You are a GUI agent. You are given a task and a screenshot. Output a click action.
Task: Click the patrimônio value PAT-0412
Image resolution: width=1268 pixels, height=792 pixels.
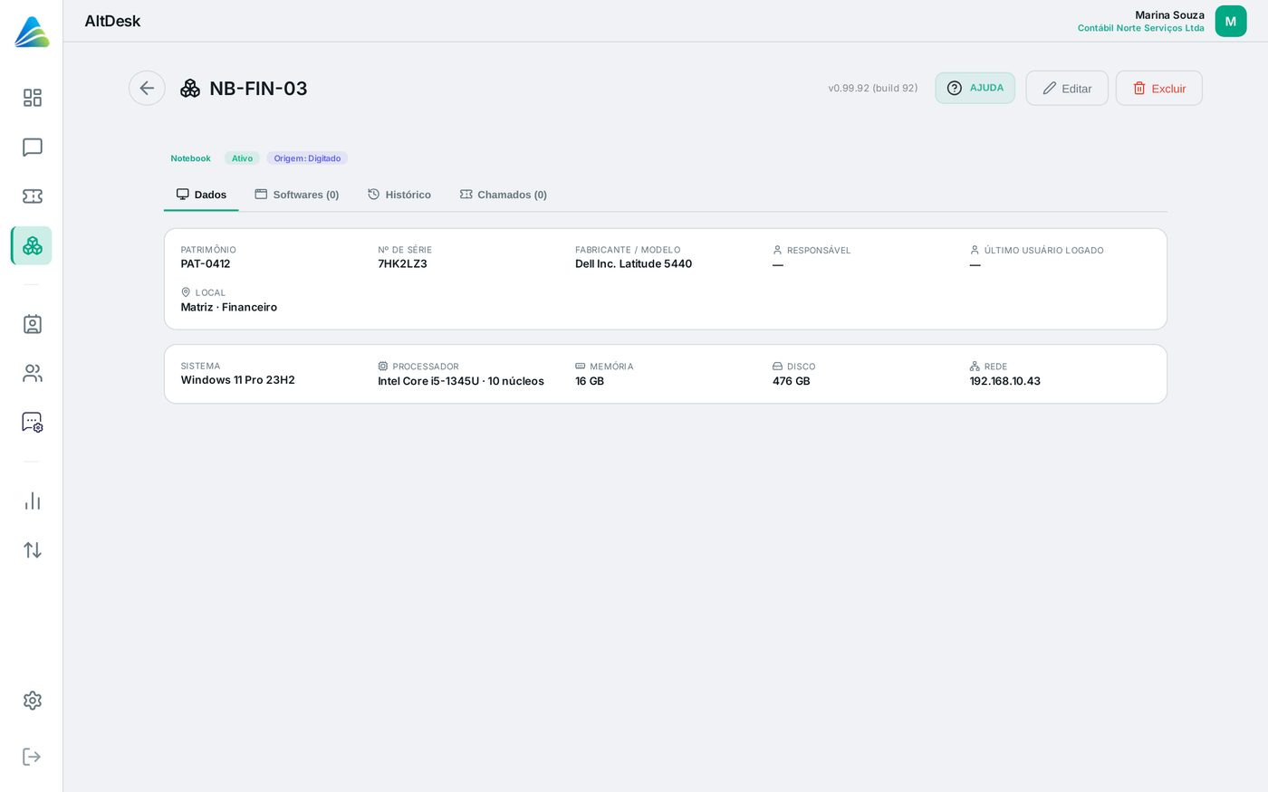coord(206,264)
